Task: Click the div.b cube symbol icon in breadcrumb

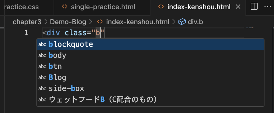Action: (x=182, y=22)
